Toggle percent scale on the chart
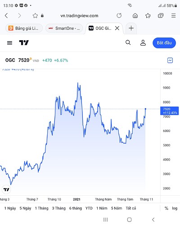The height and width of the screenshot is (226, 180). tap(166, 208)
